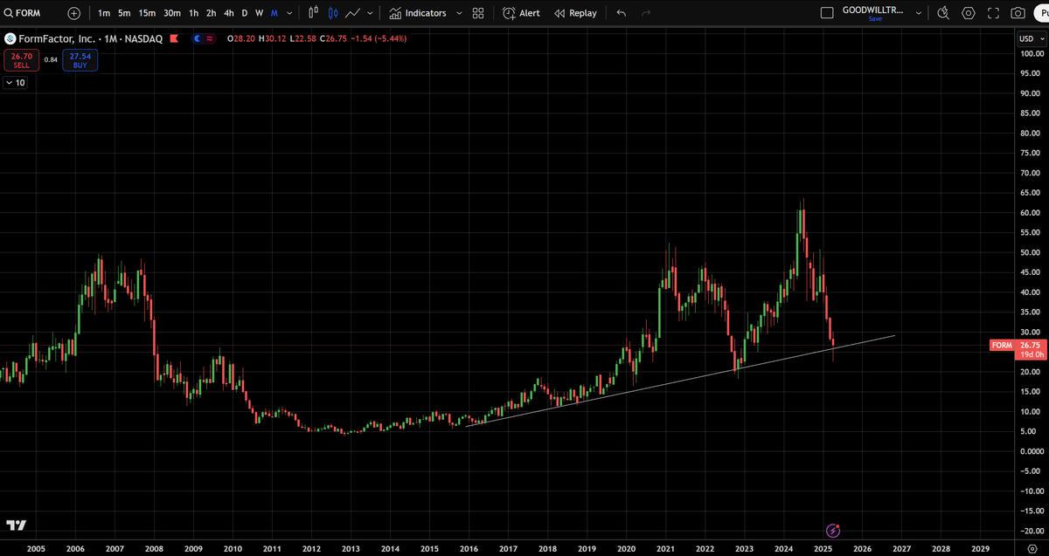Switch to the 2h timeframe
The width and height of the screenshot is (1049, 556).
(212, 13)
